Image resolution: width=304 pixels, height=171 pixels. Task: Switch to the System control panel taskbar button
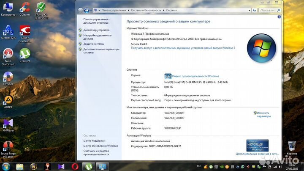click(x=103, y=167)
